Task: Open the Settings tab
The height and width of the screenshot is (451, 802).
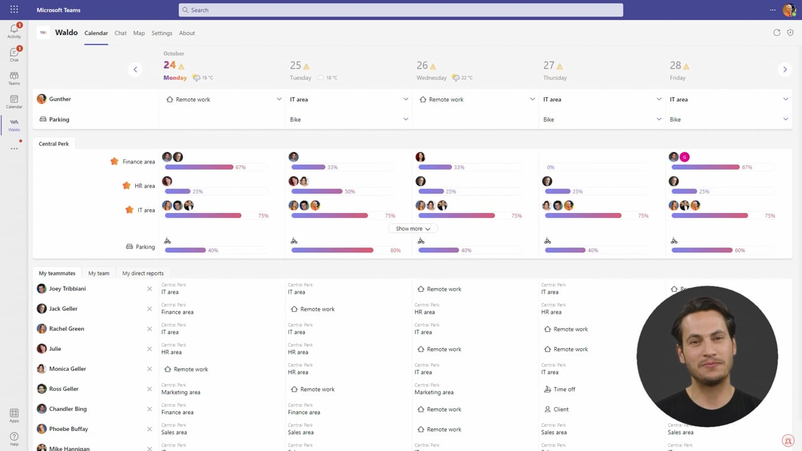Action: (x=162, y=33)
